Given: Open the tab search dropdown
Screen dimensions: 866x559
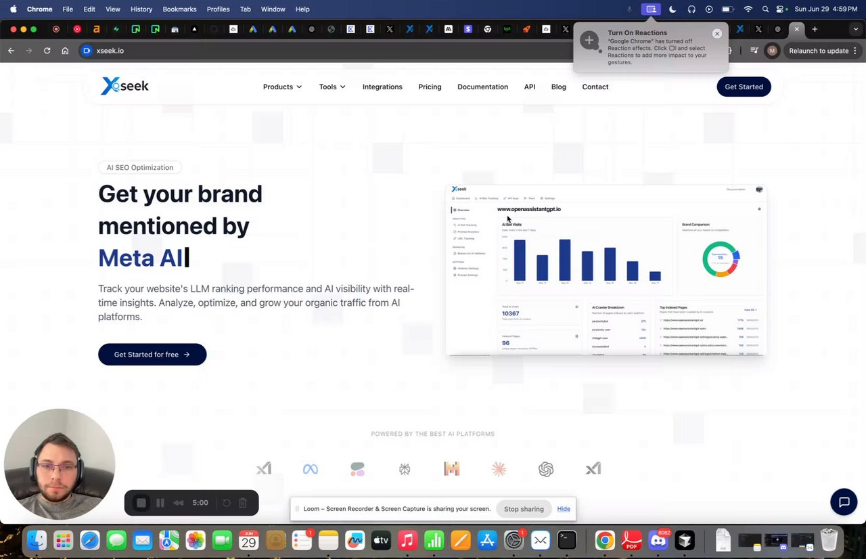Looking at the screenshot, I should [855, 29].
